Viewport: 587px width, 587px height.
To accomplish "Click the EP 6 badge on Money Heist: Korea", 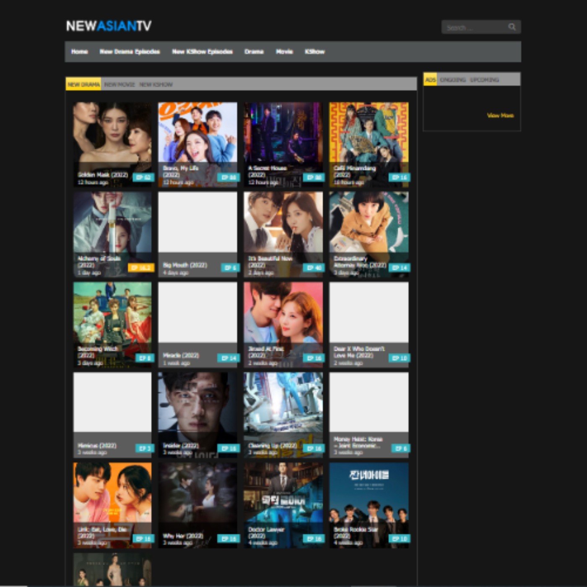I will [x=401, y=448].
